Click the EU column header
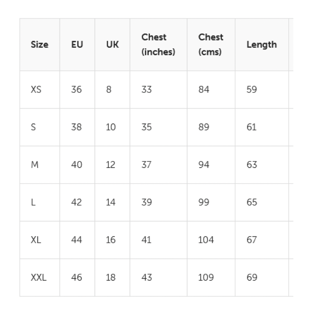 (77, 45)
